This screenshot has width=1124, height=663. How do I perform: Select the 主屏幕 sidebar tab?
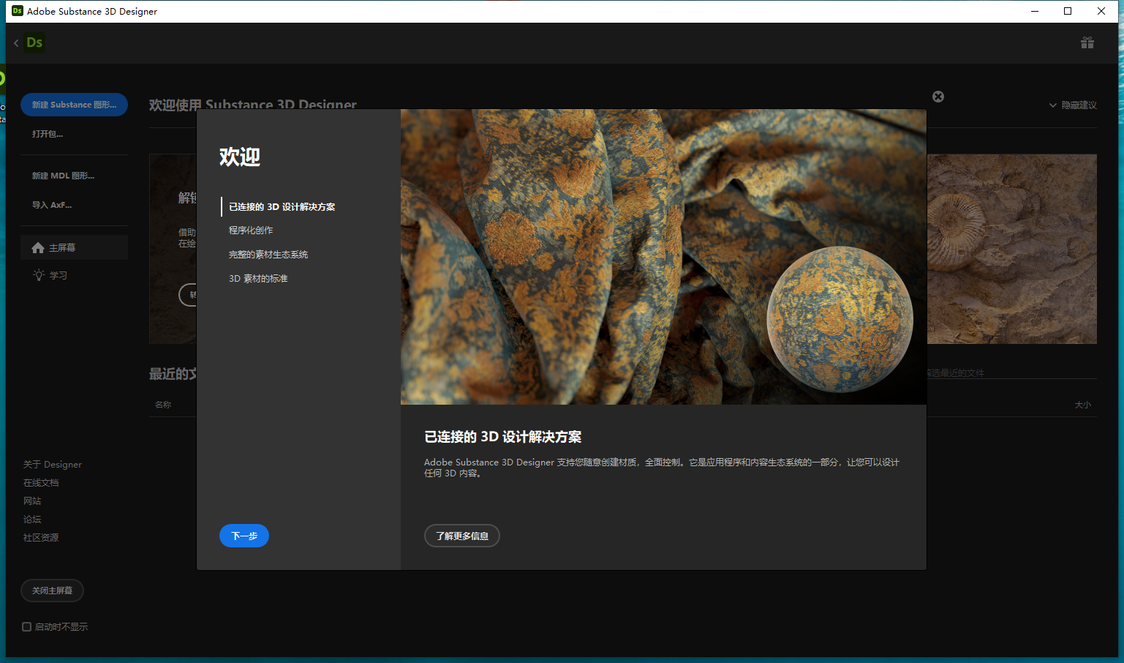click(74, 248)
